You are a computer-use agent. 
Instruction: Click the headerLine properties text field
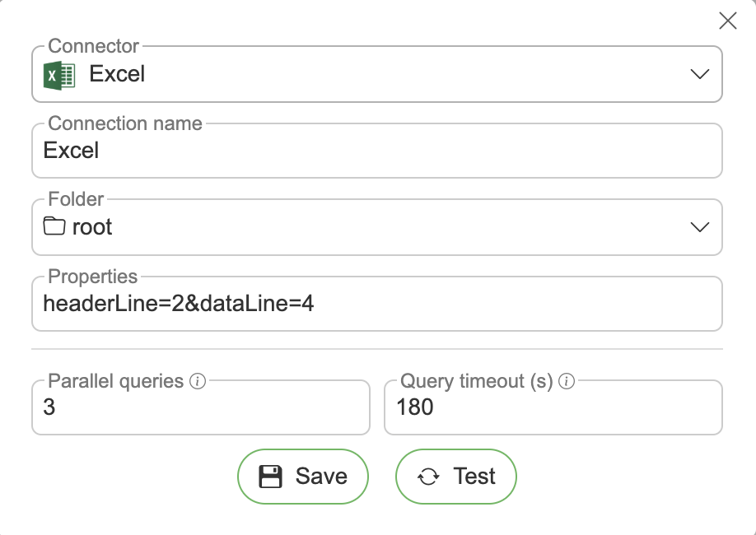coord(376,305)
